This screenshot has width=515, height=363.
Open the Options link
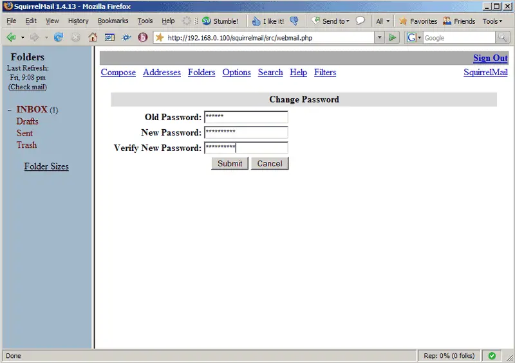[x=236, y=73]
